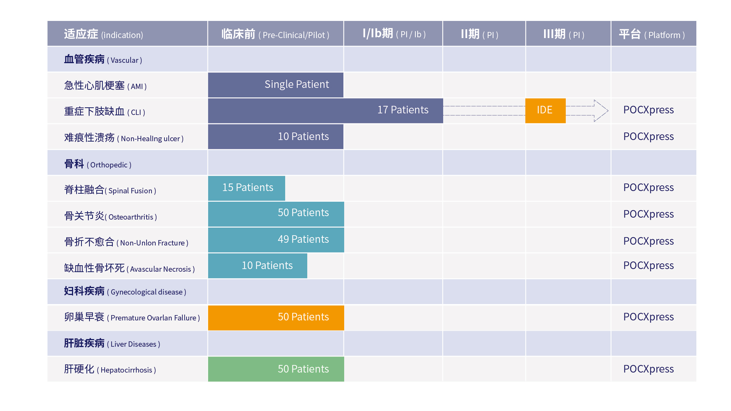This screenshot has height=411, width=731.
Task: Click the 49 Patients Non-Union Fracture bar
Action: 276,240
